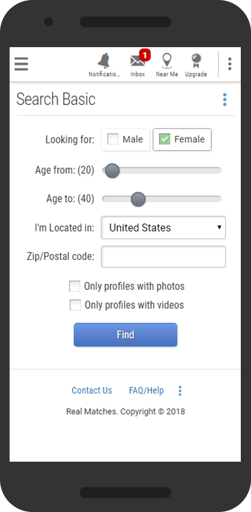Uncheck the Female checkbox

[164, 139]
